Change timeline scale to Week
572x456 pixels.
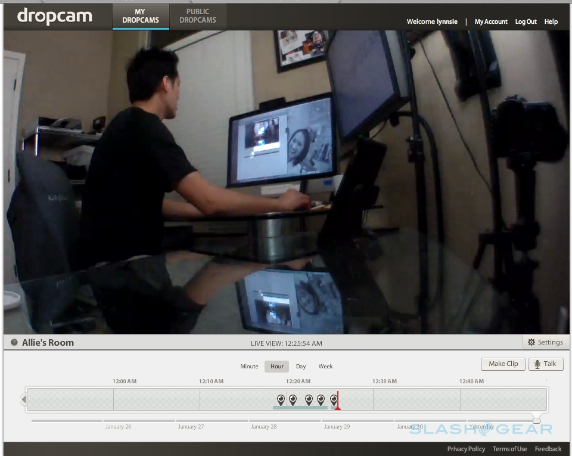325,367
